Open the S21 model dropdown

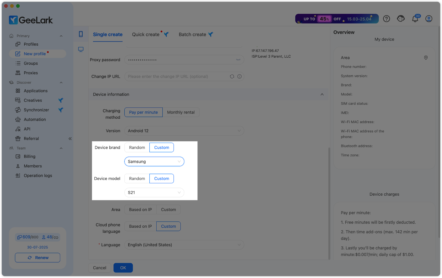(x=154, y=193)
